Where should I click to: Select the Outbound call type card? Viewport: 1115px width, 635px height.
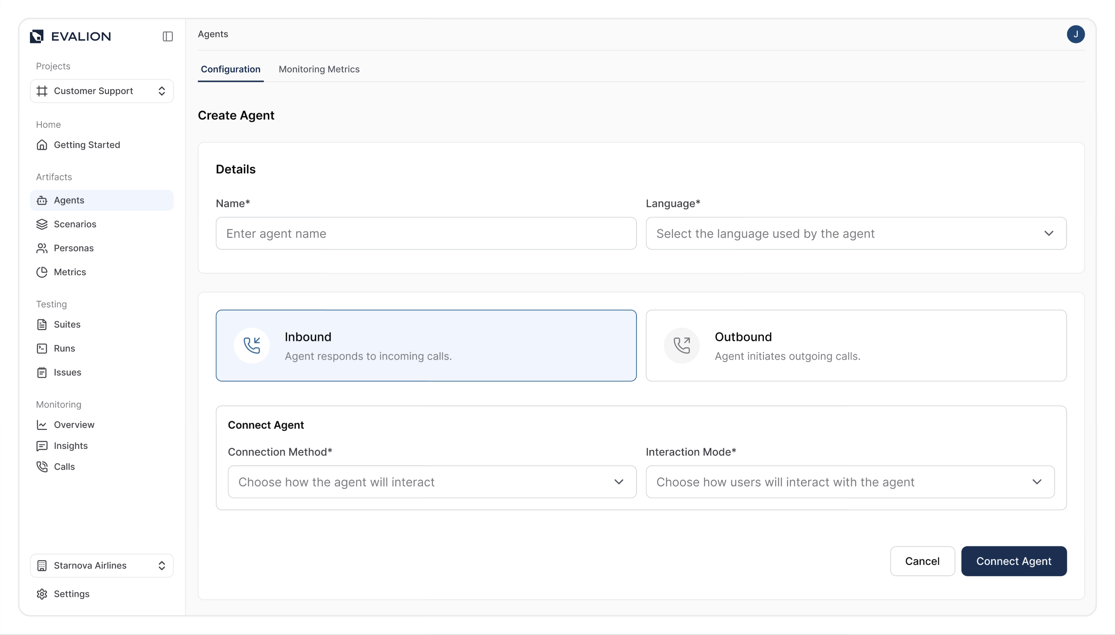point(856,345)
